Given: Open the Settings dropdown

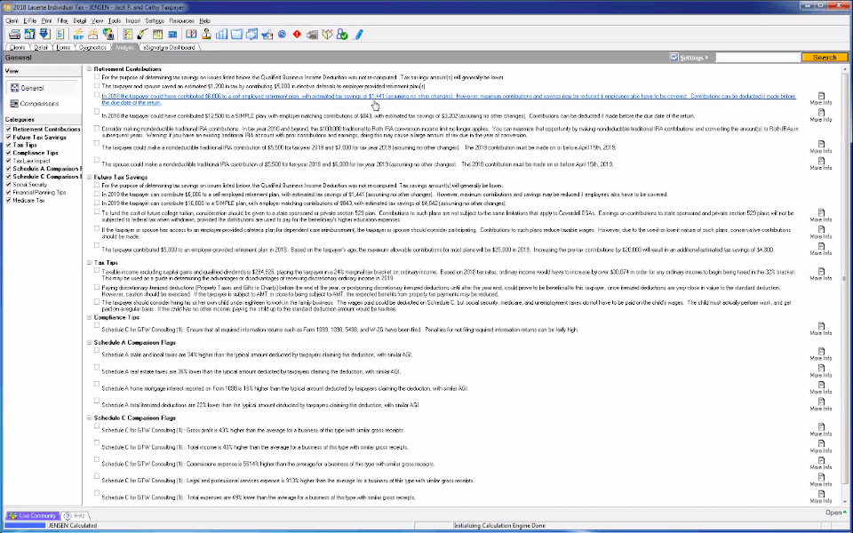Looking at the screenshot, I should coord(690,57).
